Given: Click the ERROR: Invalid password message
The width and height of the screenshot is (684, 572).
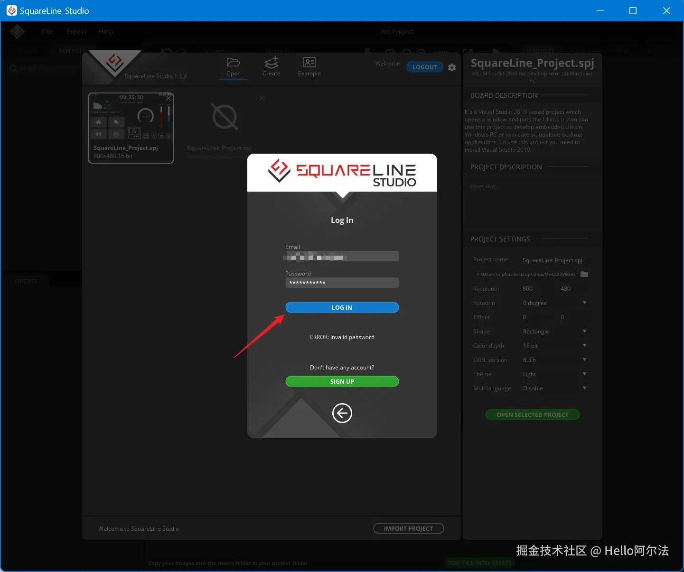Looking at the screenshot, I should 342,337.
